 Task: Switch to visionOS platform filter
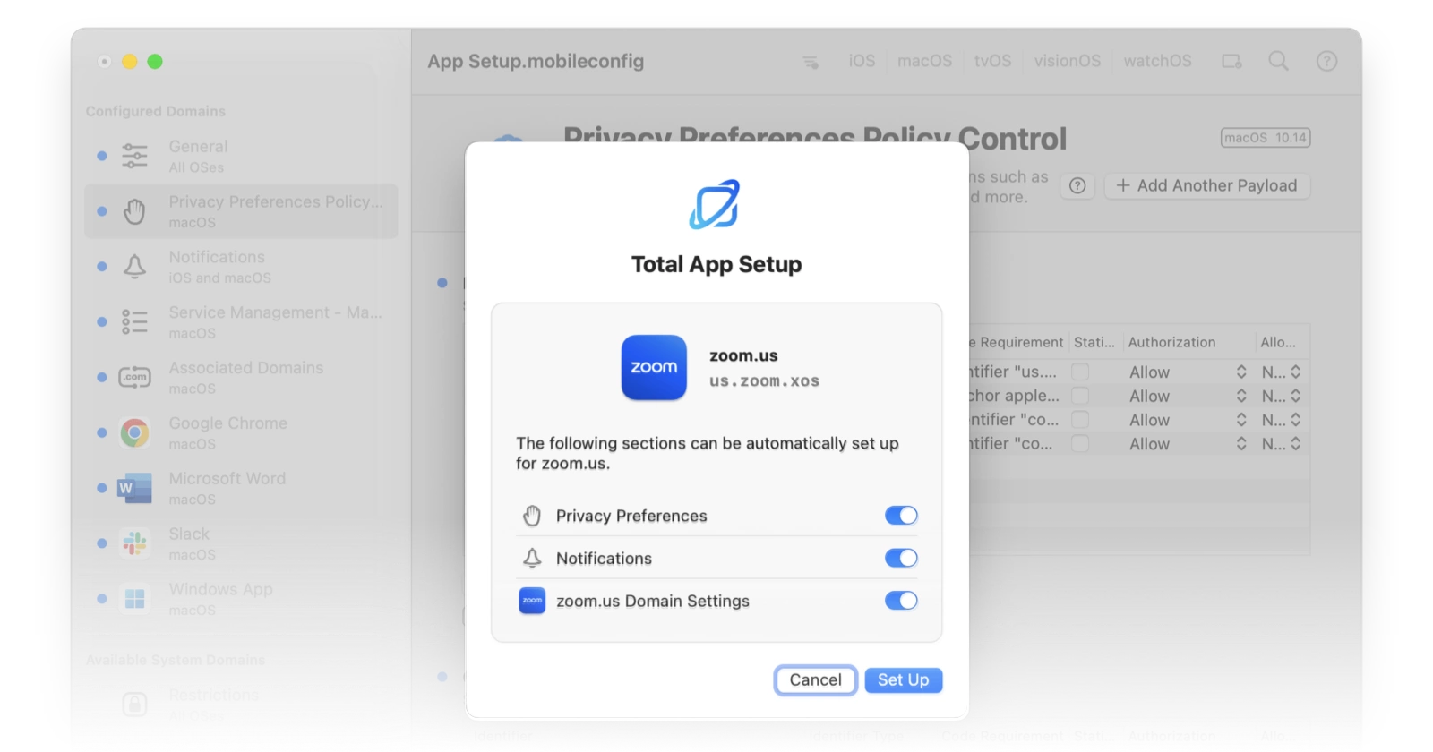click(1067, 61)
